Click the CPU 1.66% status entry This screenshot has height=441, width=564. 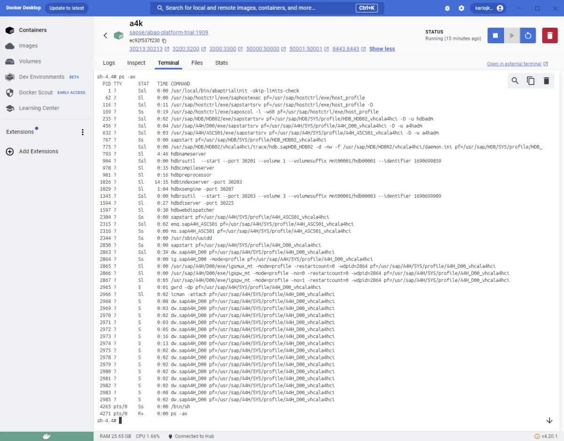148,436
